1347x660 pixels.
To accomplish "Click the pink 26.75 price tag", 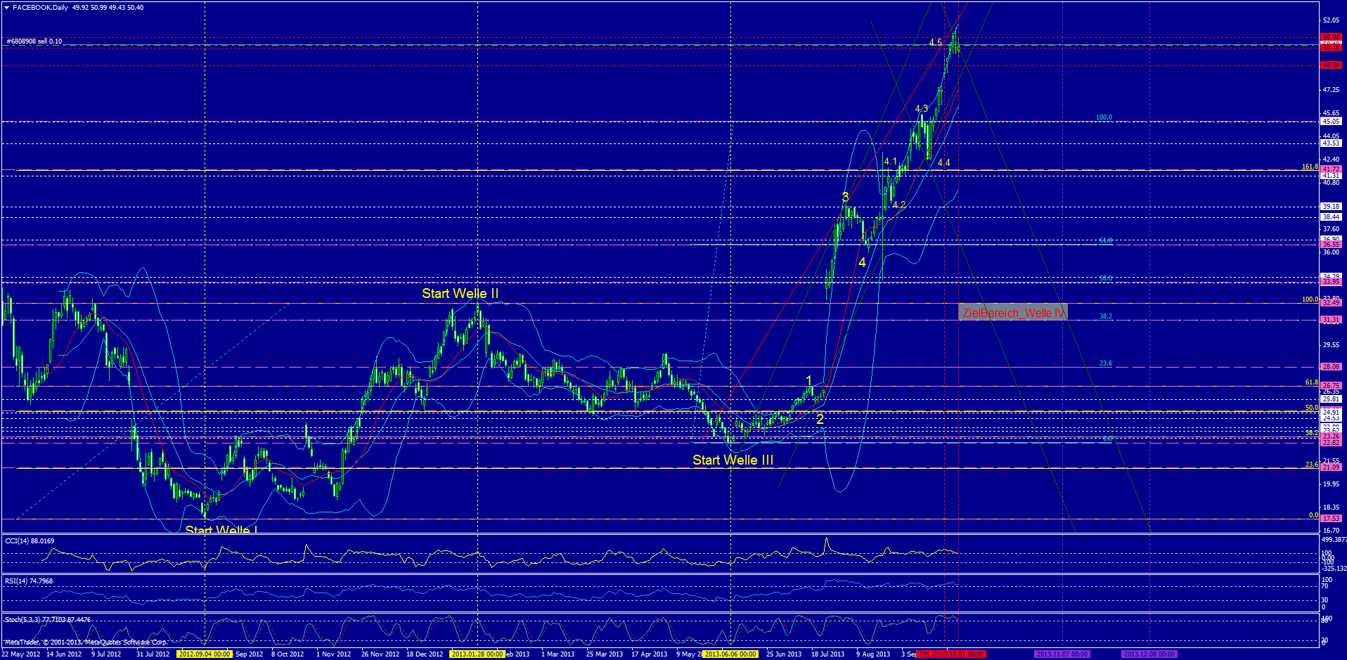I will coord(1331,386).
